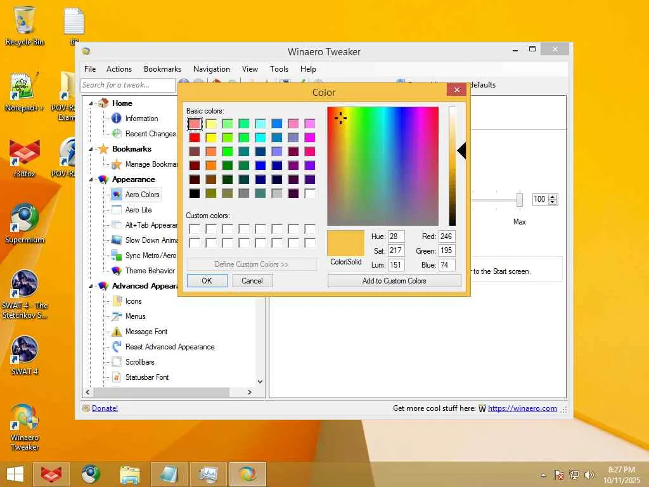The image size is (649, 487).
Task: Click the Icons tree item icon
Action: (117, 301)
